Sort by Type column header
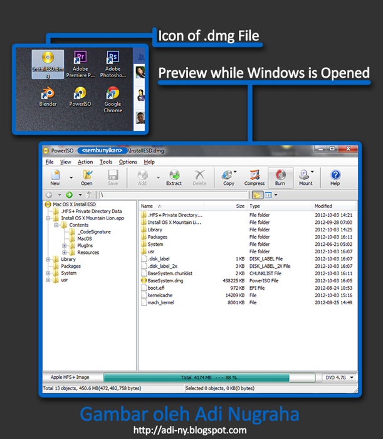This screenshot has height=439, width=383. click(280, 206)
